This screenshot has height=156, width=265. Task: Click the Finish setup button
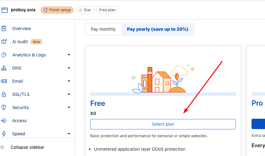click(x=57, y=10)
